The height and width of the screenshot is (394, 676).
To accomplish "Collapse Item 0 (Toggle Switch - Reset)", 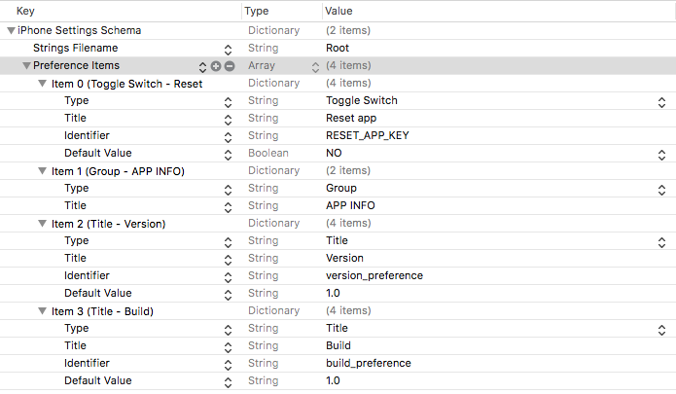I will (42, 84).
